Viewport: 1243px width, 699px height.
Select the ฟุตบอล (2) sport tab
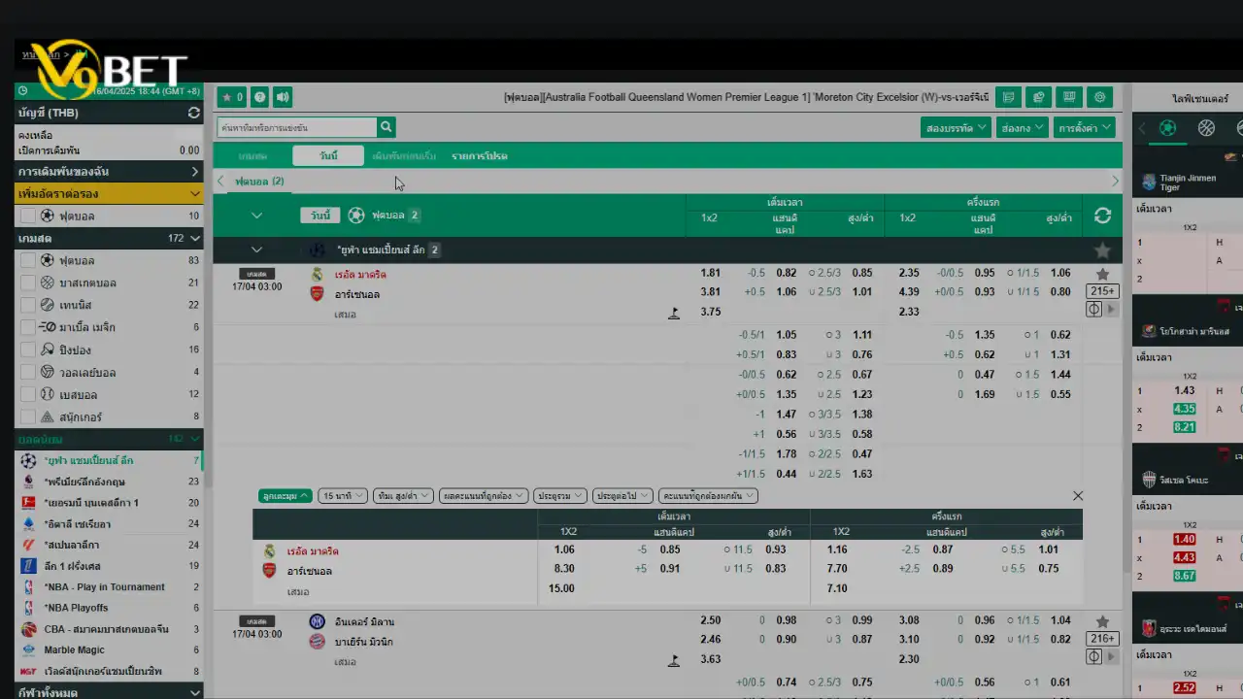pos(259,182)
